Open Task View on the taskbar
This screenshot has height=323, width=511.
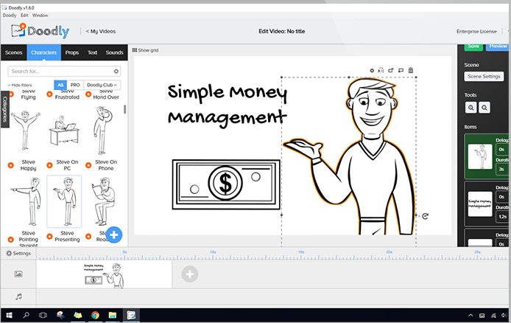pyautogui.click(x=43, y=315)
